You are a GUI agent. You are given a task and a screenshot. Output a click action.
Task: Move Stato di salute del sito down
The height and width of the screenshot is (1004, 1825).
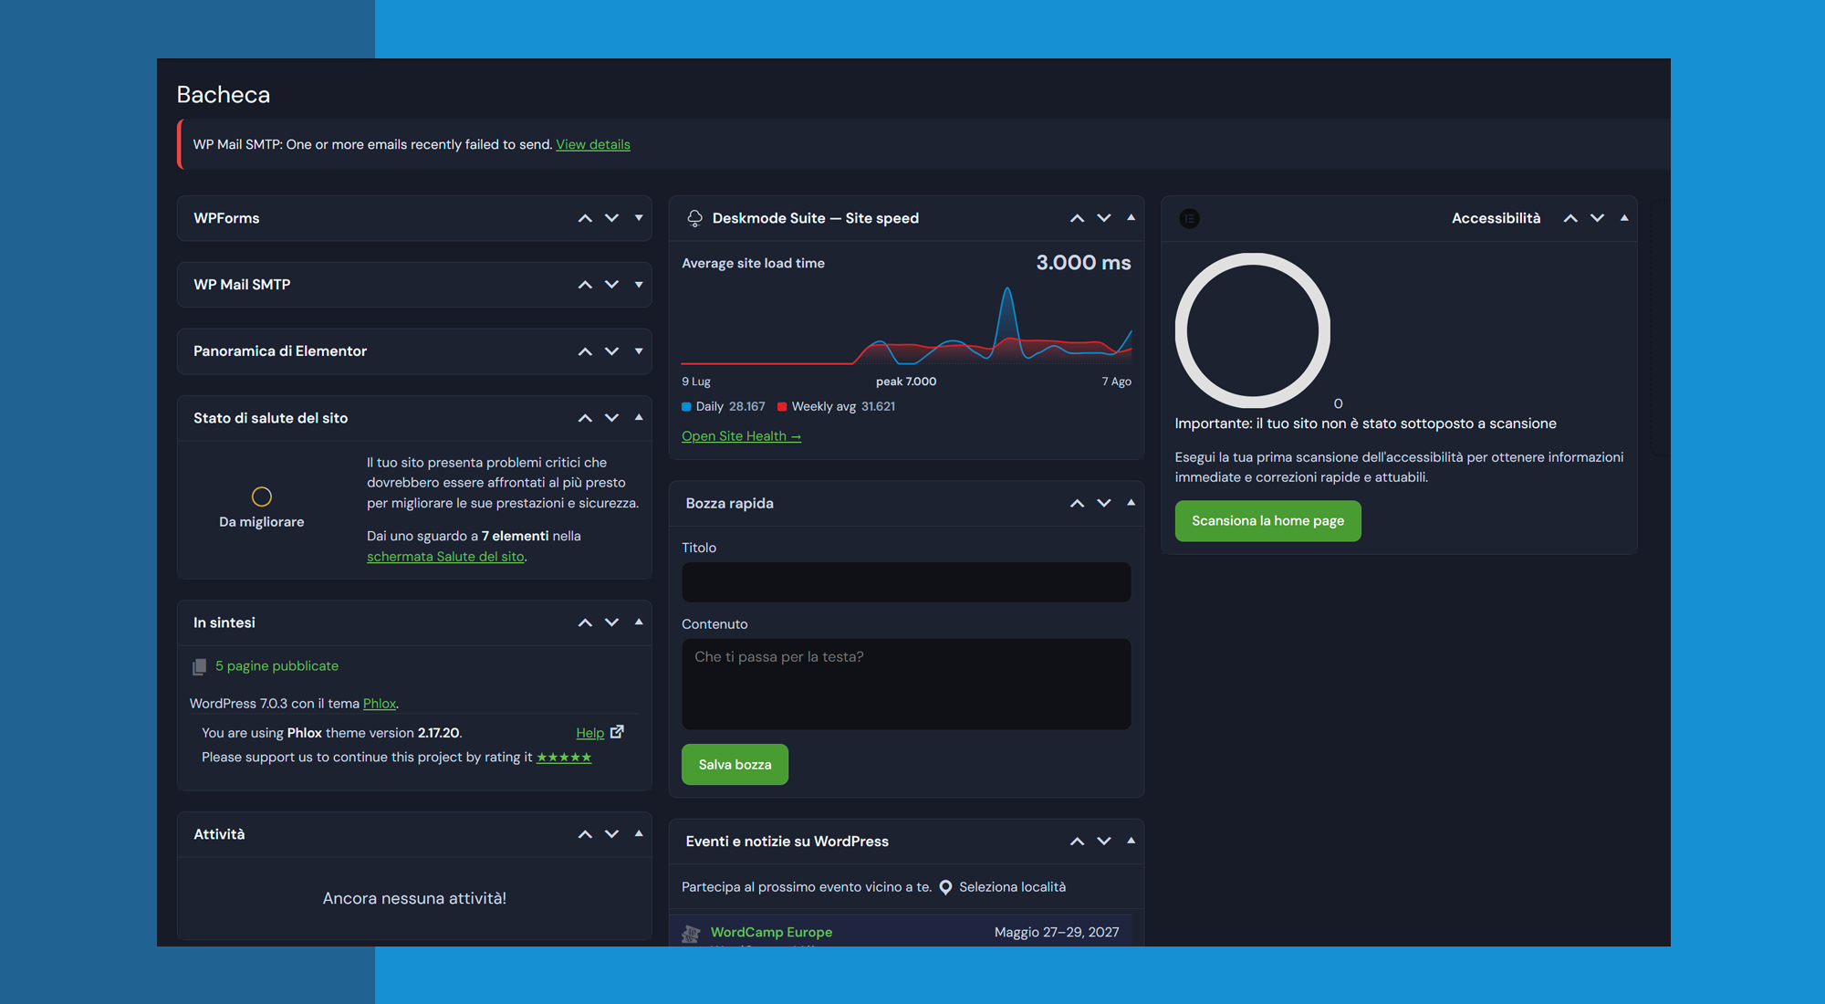click(612, 418)
